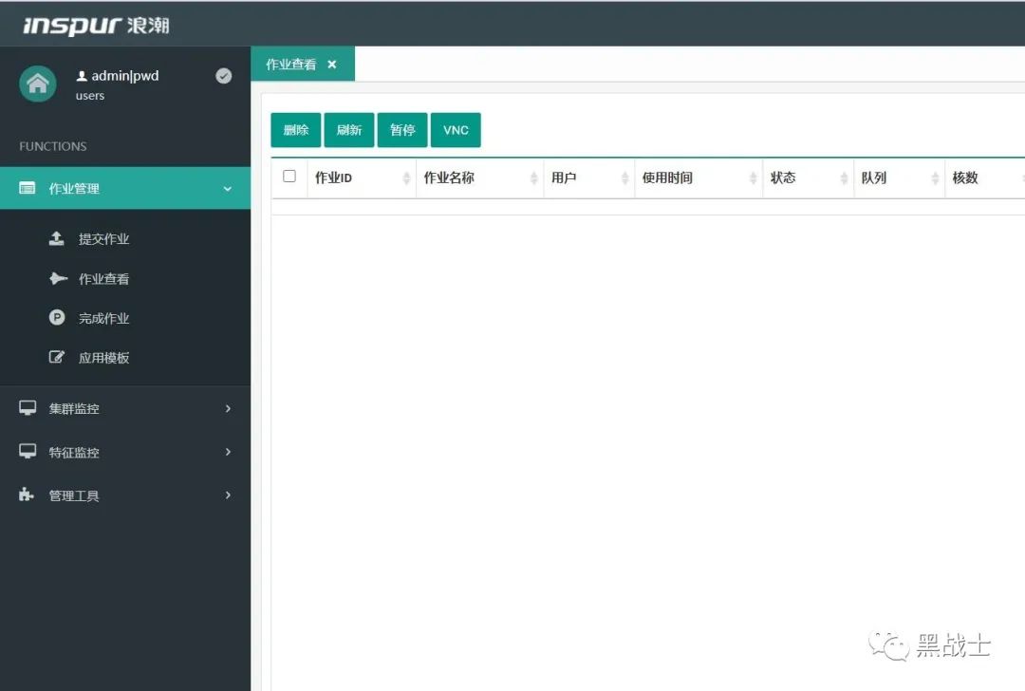The height and width of the screenshot is (691, 1025).
Task: Sort by 状态 column arrows
Action: coord(844,177)
